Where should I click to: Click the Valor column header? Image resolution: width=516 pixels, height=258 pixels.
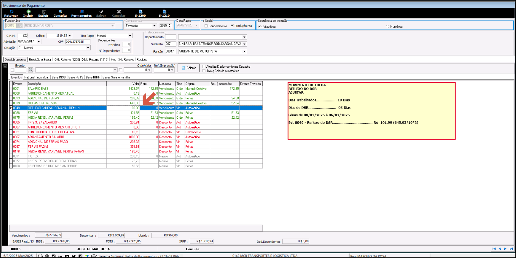123,84
